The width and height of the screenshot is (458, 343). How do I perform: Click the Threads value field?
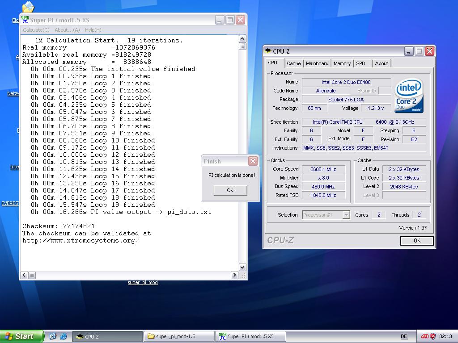pos(419,215)
